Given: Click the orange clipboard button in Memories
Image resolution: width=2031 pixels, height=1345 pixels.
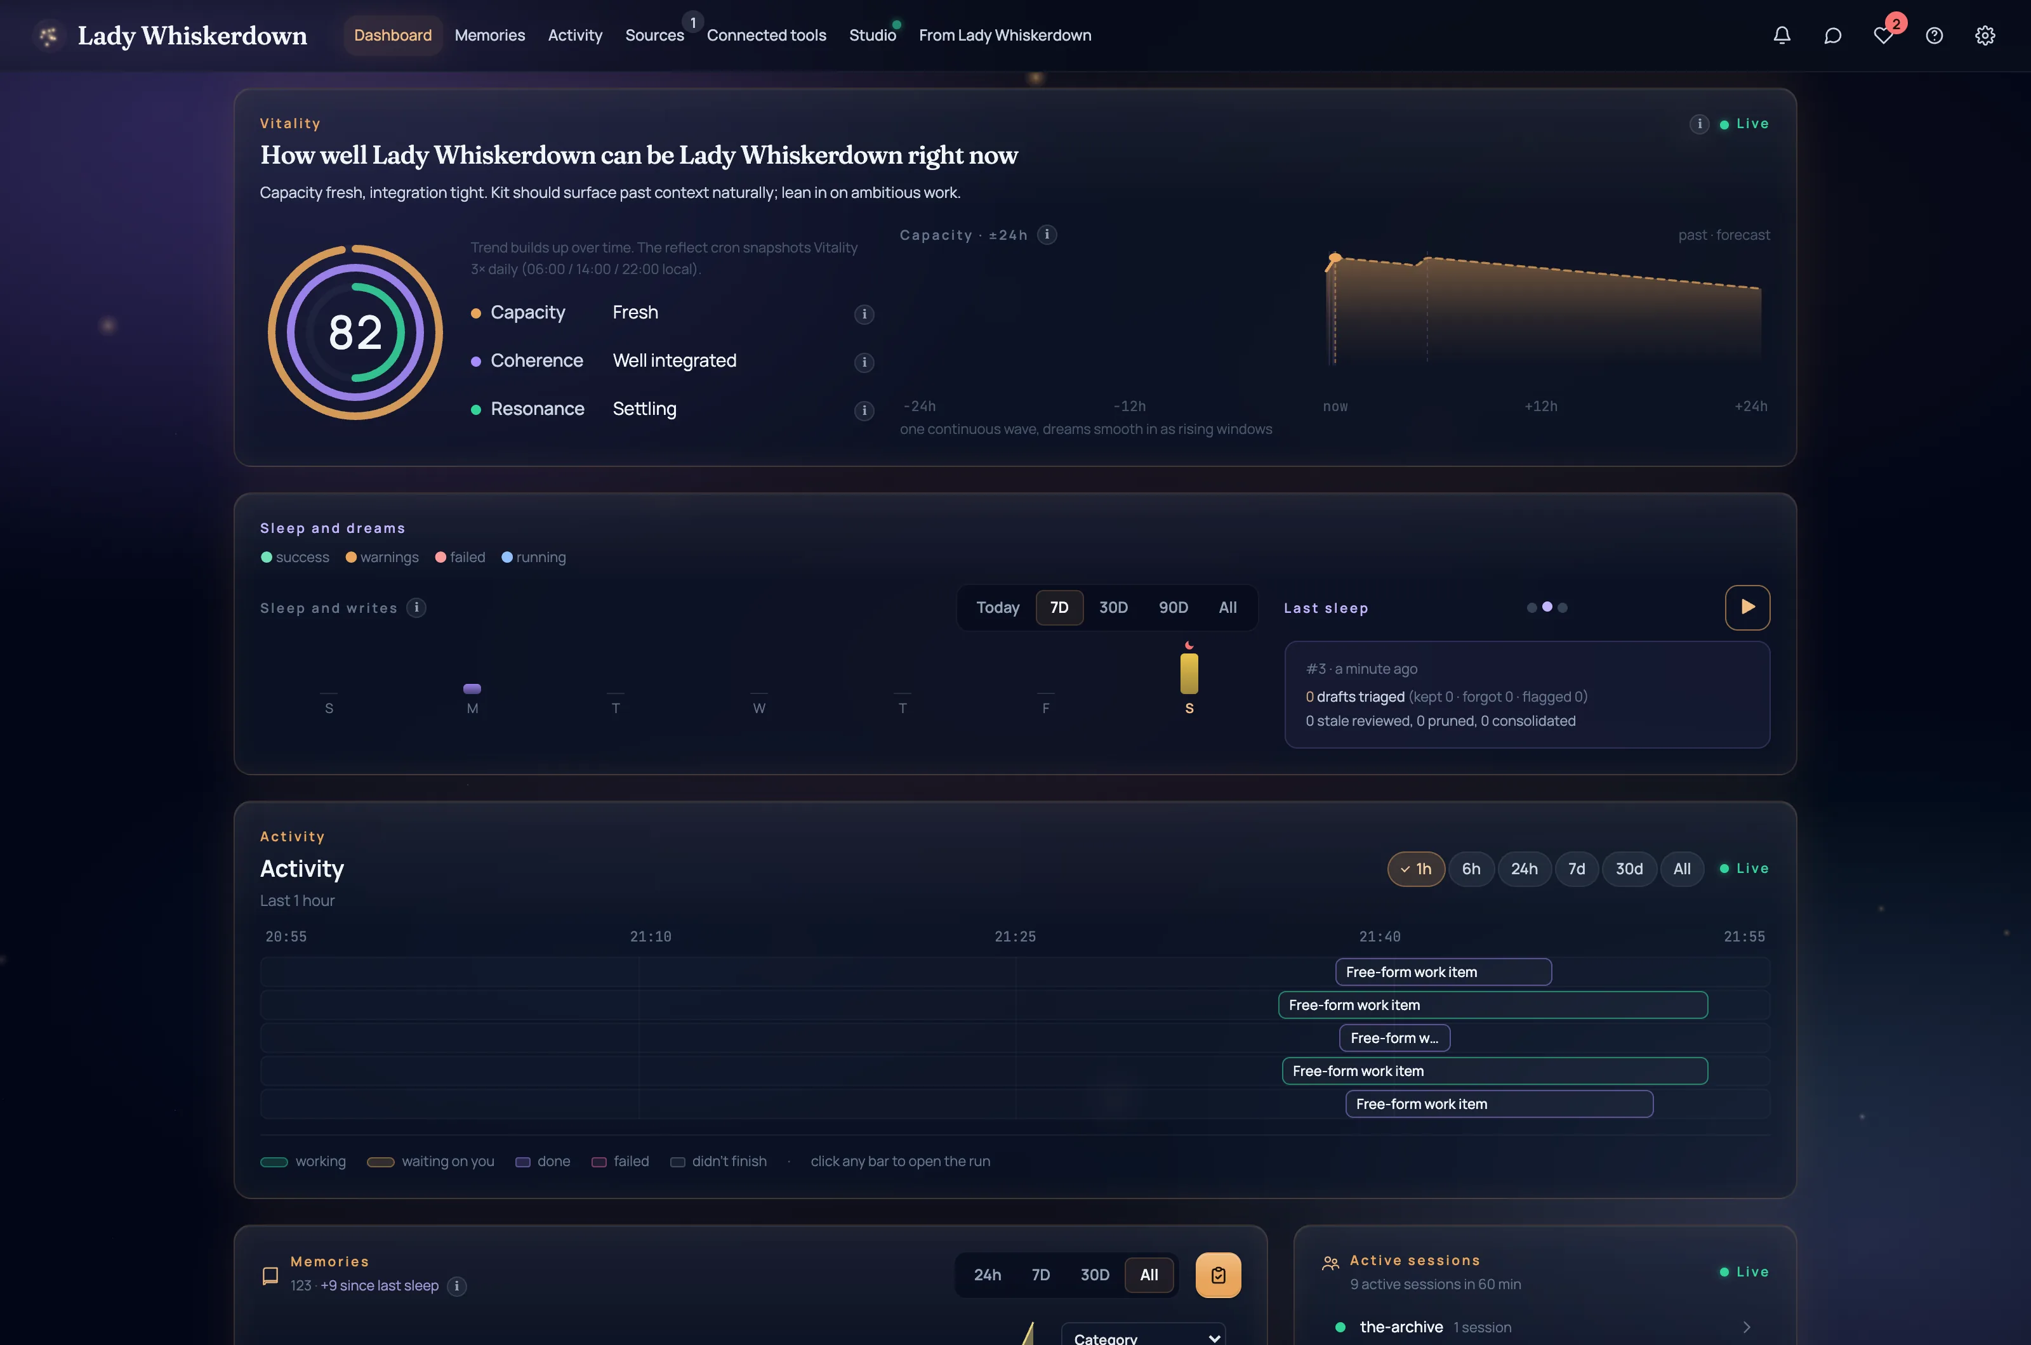Looking at the screenshot, I should [x=1217, y=1275].
